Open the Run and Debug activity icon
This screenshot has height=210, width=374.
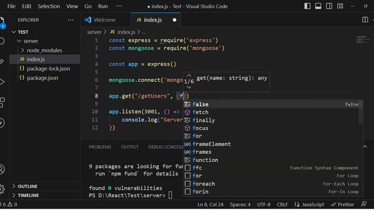(2, 82)
